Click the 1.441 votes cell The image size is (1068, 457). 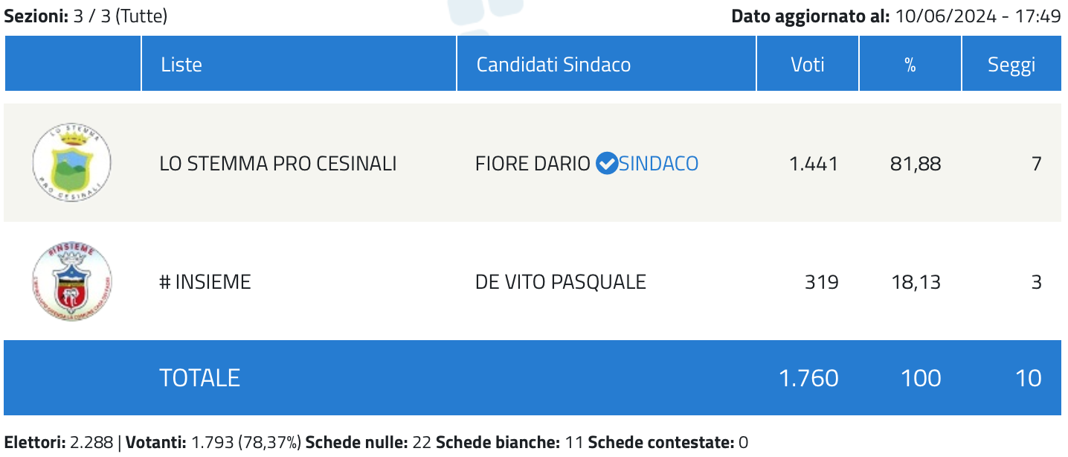pos(814,163)
